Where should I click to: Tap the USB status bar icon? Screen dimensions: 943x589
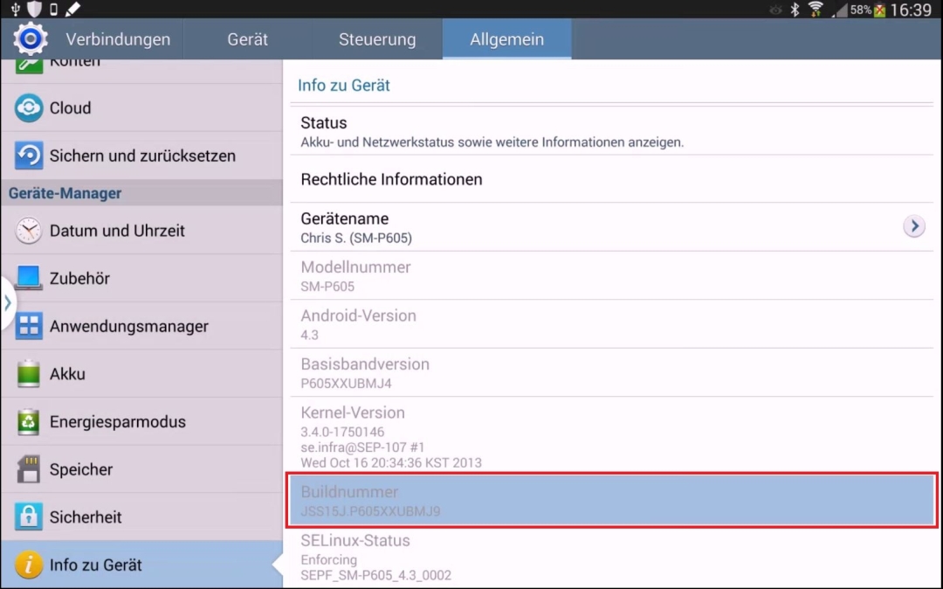15,9
